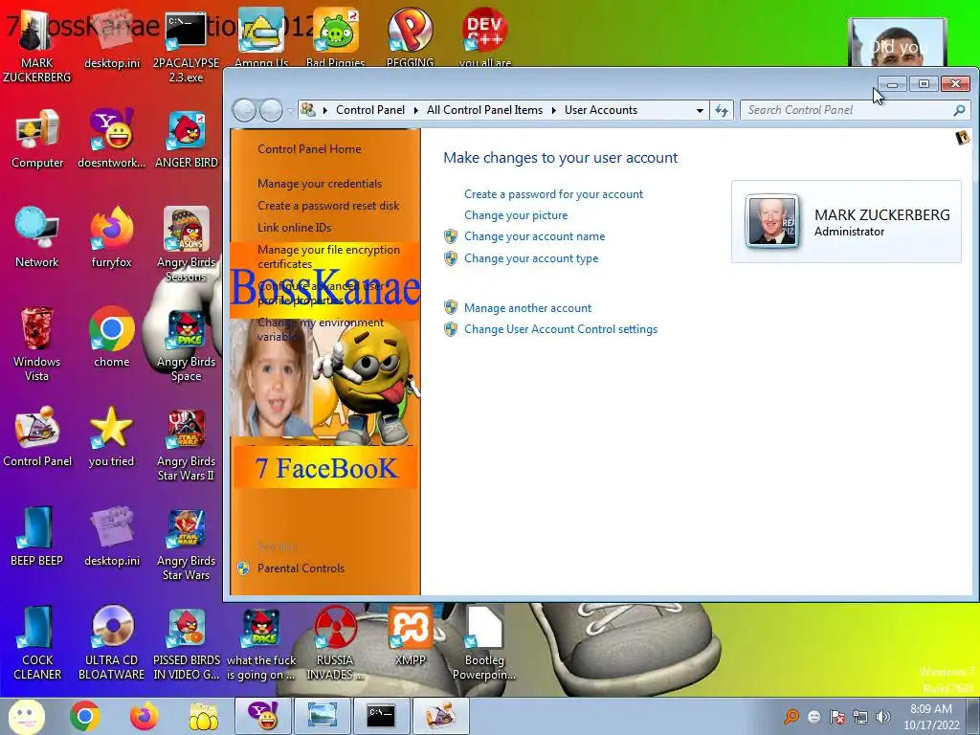Click Change your account type

click(530, 258)
